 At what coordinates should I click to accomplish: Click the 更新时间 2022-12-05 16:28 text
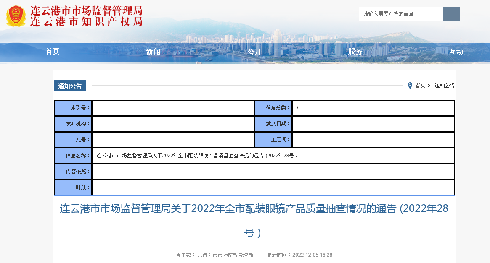click(x=299, y=255)
